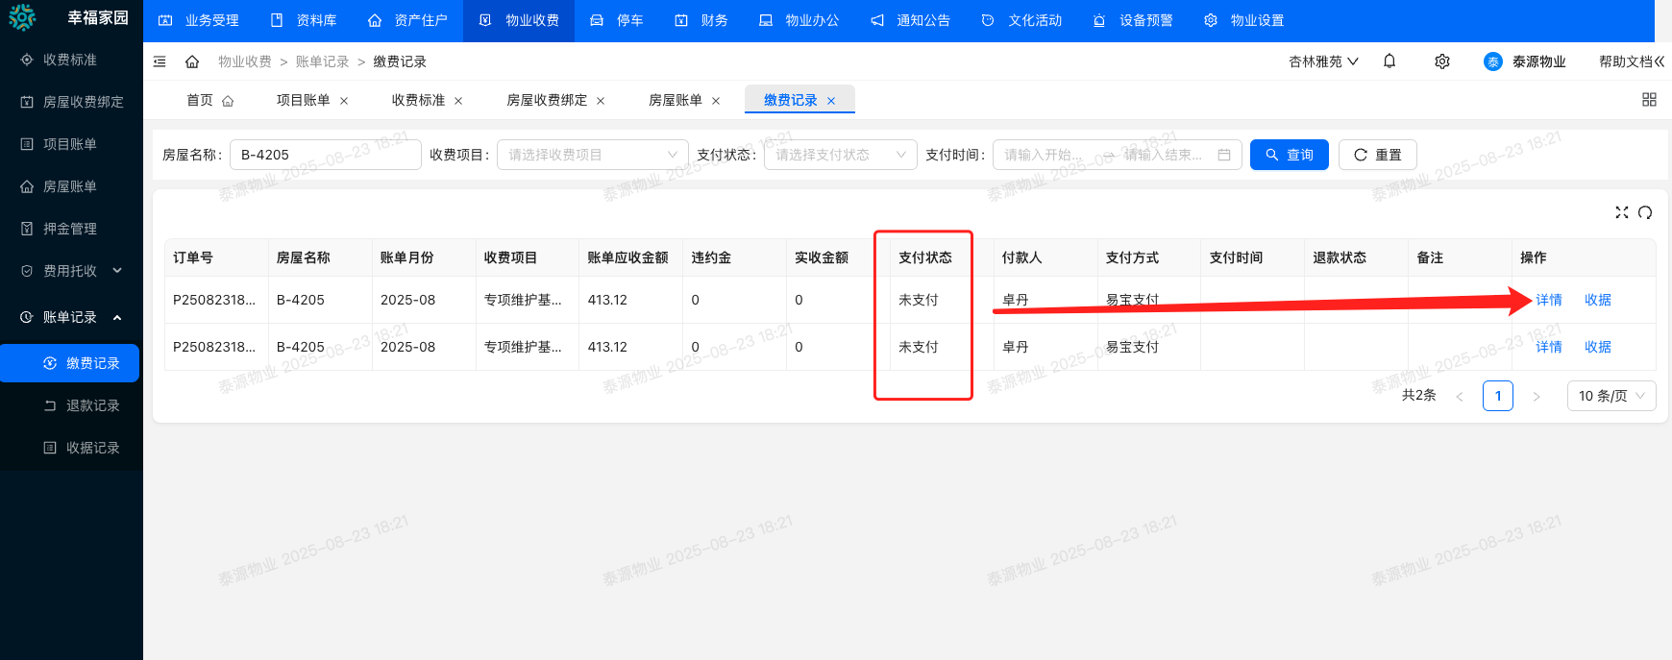Screen dimensions: 1672x660
Task: Click the 房屋名称 input field
Action: coord(325,155)
